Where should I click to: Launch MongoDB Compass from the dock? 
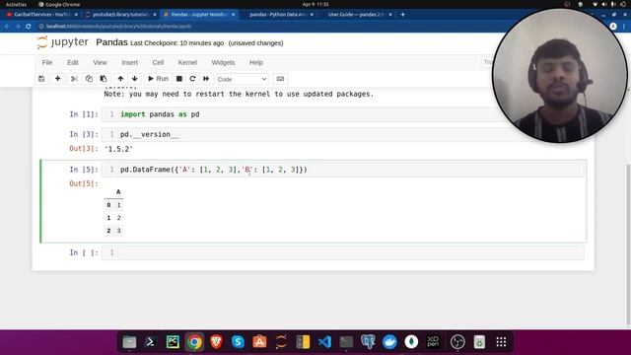[x=411, y=342]
